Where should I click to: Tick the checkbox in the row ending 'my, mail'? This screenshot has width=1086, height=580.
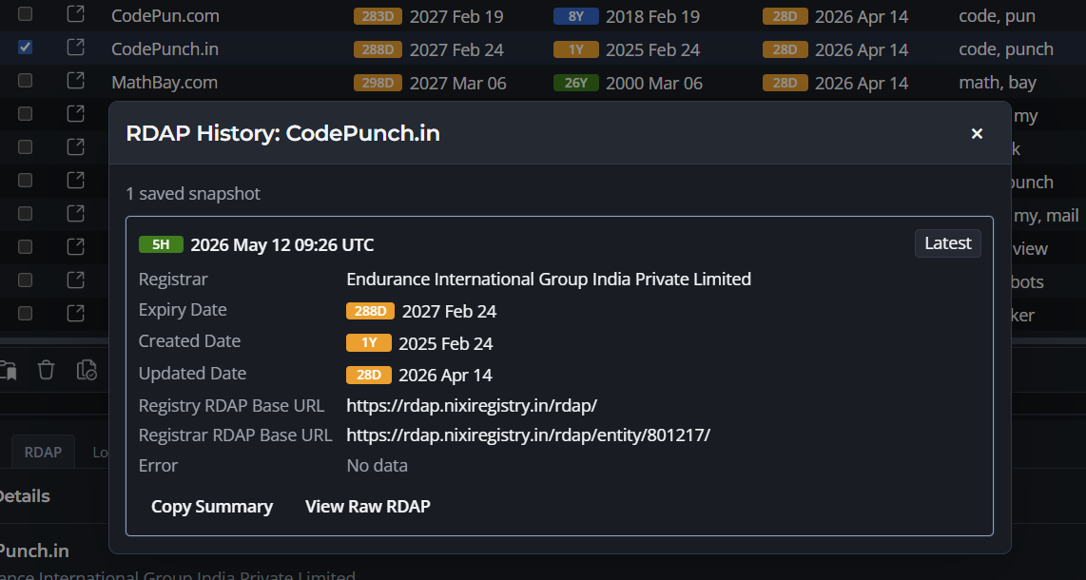[x=25, y=213]
